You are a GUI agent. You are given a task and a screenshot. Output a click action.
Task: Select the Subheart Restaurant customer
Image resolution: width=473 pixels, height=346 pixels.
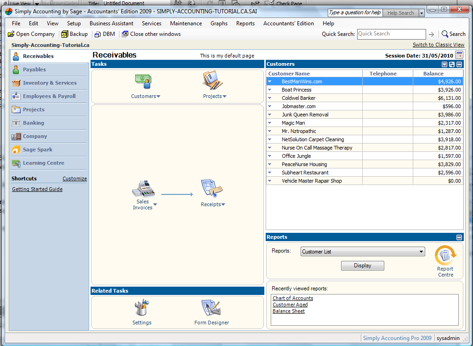(x=365, y=173)
